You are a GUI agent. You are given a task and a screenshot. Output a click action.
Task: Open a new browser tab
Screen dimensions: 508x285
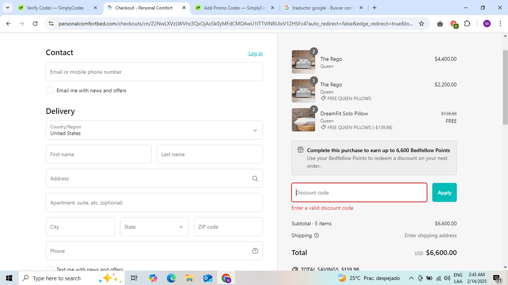pos(375,8)
